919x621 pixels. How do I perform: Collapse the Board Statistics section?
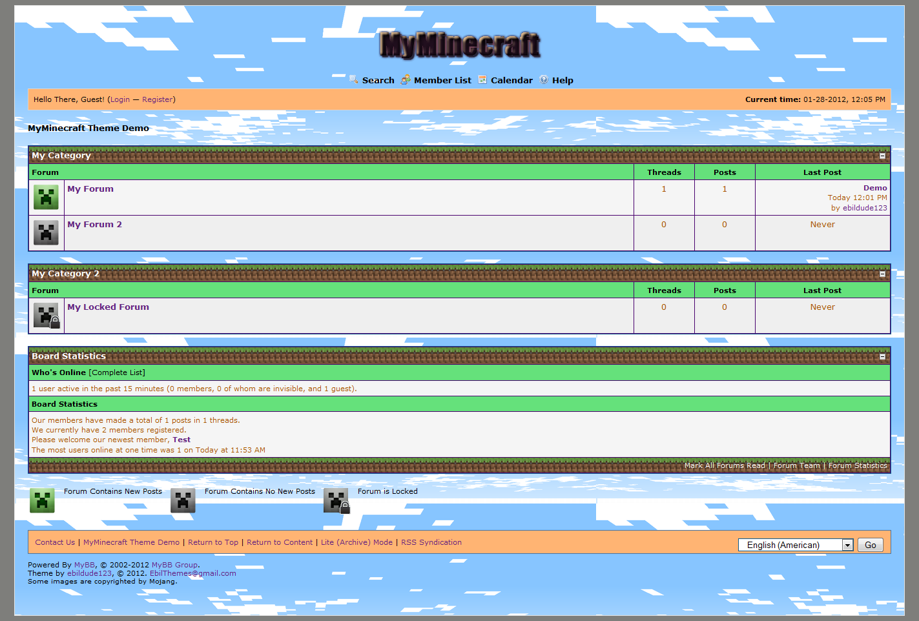pos(882,357)
